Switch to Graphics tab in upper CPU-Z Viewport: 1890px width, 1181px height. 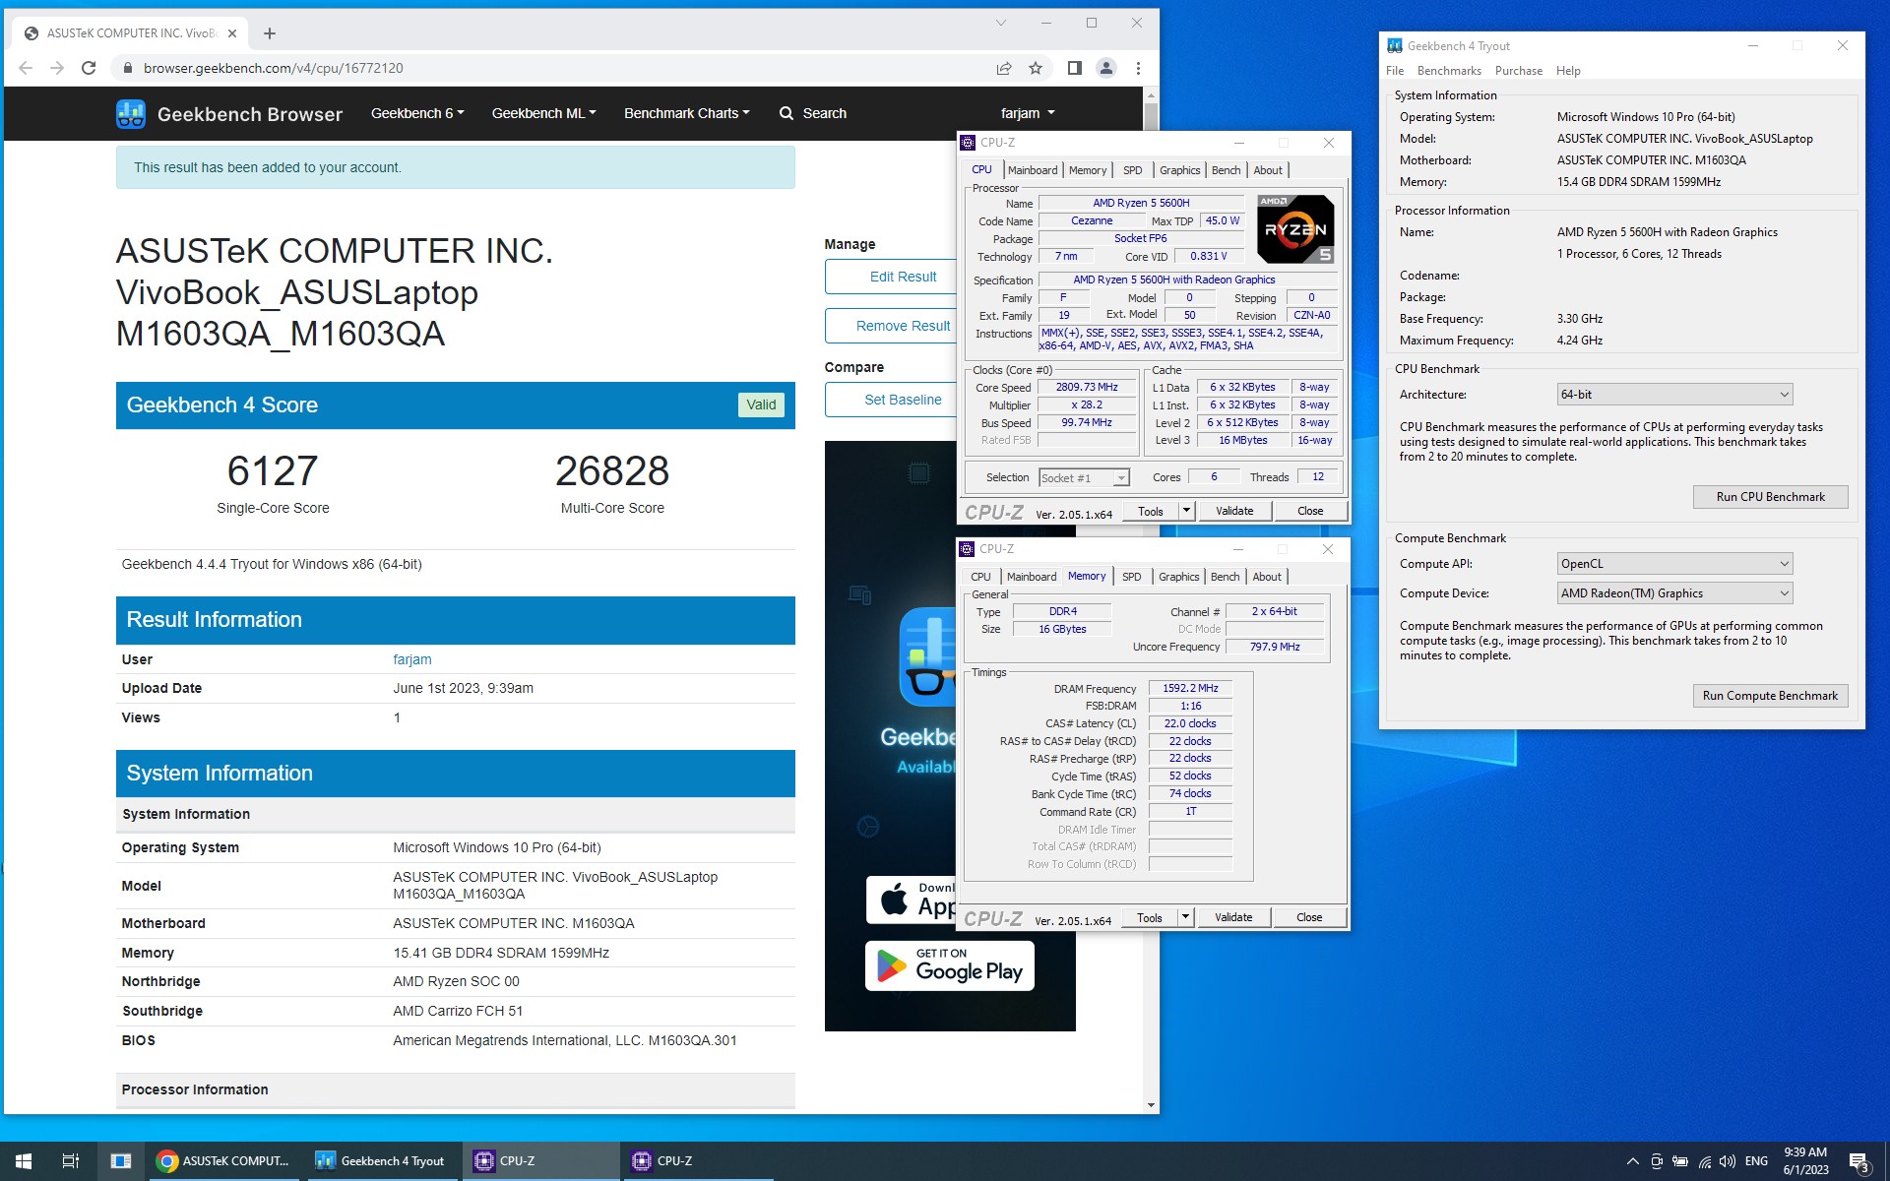point(1179,170)
